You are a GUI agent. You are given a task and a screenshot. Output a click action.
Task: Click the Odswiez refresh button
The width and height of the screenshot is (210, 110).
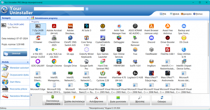click(x=162, y=100)
